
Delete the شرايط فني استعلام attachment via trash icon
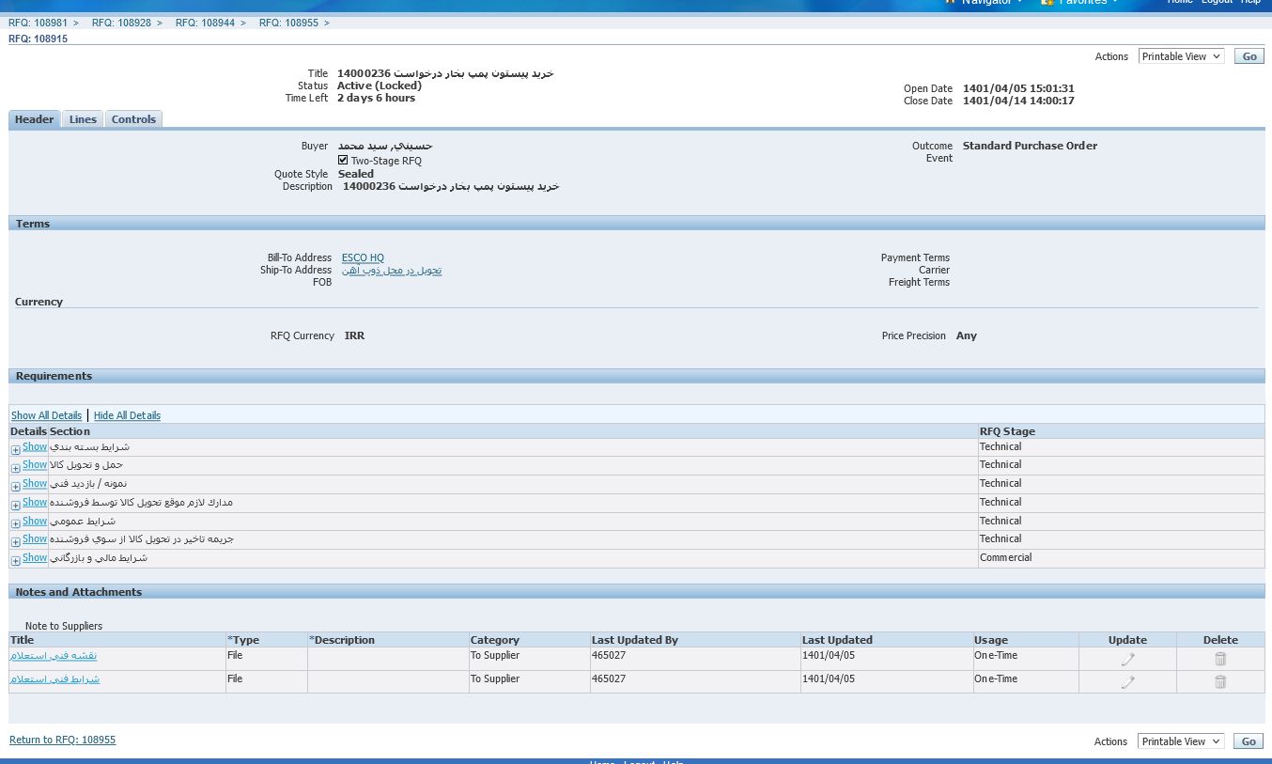pyautogui.click(x=1220, y=682)
